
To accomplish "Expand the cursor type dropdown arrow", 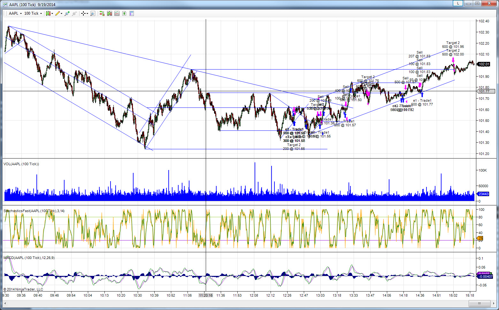I will (x=87, y=13).
